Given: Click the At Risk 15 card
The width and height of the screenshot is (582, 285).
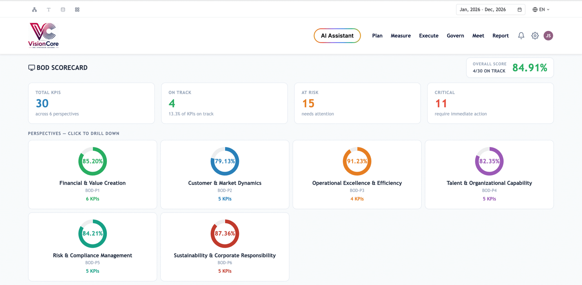Looking at the screenshot, I should (x=358, y=103).
